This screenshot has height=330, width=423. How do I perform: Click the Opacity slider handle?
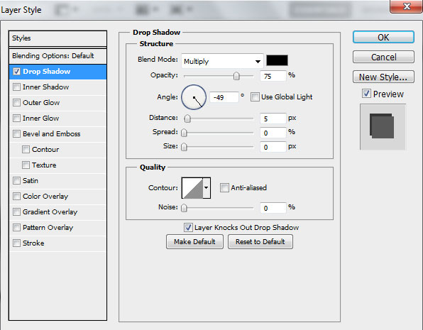pos(236,76)
